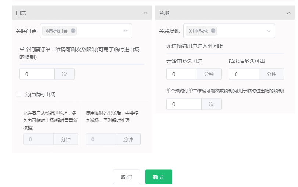Enable the 允许临时出场 checkbox
Screen dimensions: 298x187
click(x=18, y=95)
